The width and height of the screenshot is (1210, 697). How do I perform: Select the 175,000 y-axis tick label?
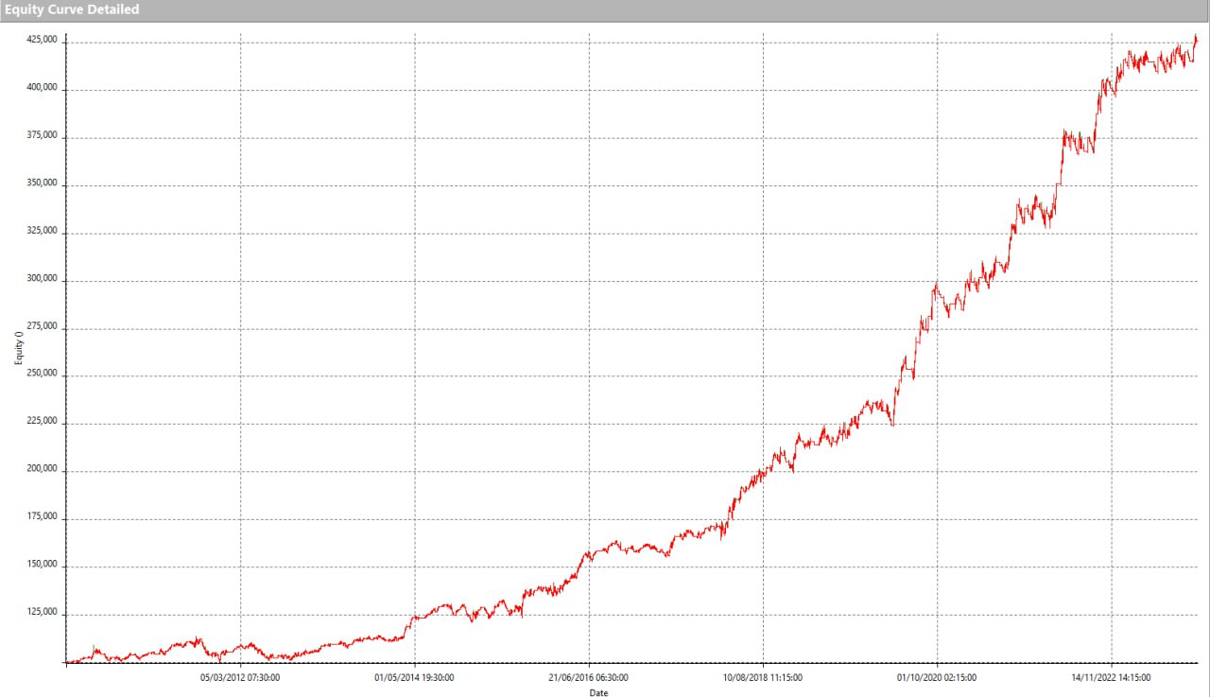coord(42,517)
